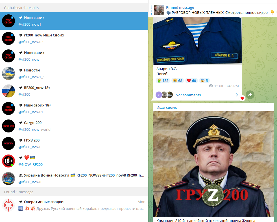Viewport: 277px width, 222px height.
Task: Toggle the red heart 60 reaction
Action: (191, 80)
